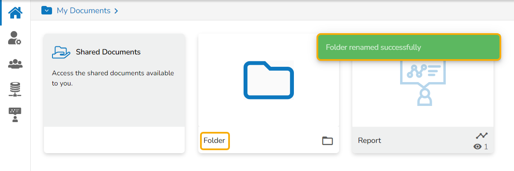Image resolution: width=514 pixels, height=171 pixels.
Task: Select the My Documents breadcrumb
Action: click(x=84, y=11)
